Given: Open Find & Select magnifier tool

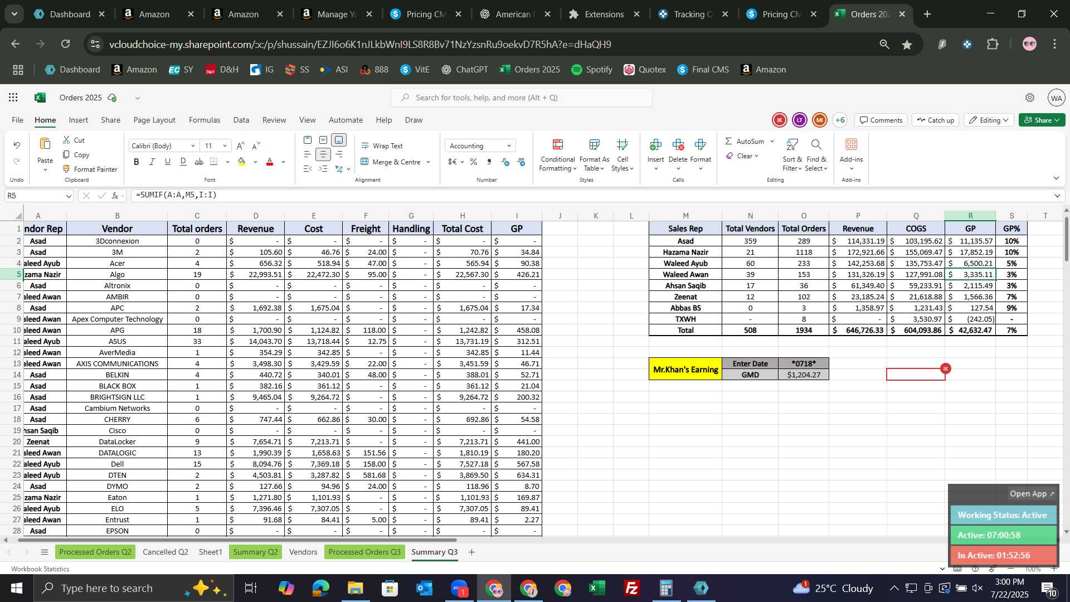Looking at the screenshot, I should pos(816,145).
